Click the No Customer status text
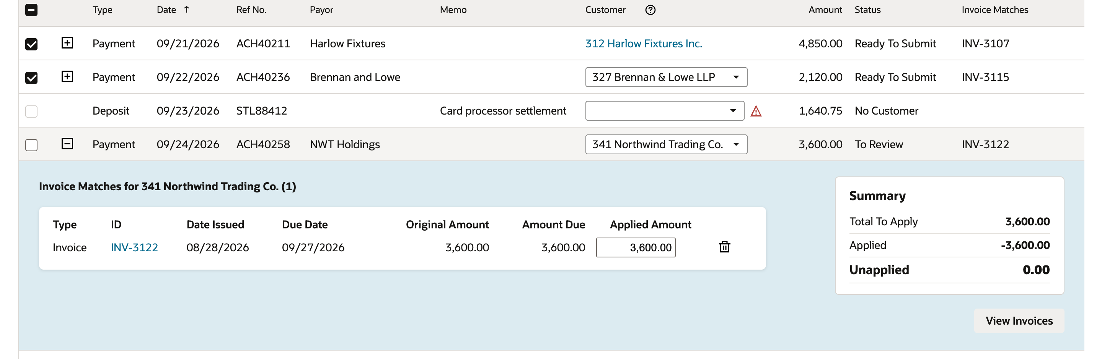Viewport: 1102px width, 359px height. 886,111
